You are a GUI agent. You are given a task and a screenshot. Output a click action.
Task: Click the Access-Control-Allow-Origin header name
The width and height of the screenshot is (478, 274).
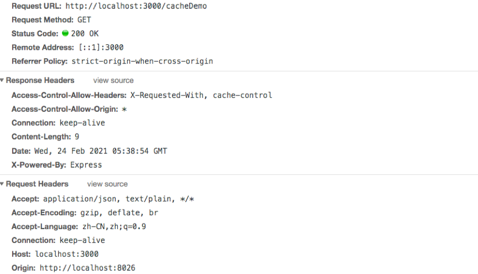[65, 109]
